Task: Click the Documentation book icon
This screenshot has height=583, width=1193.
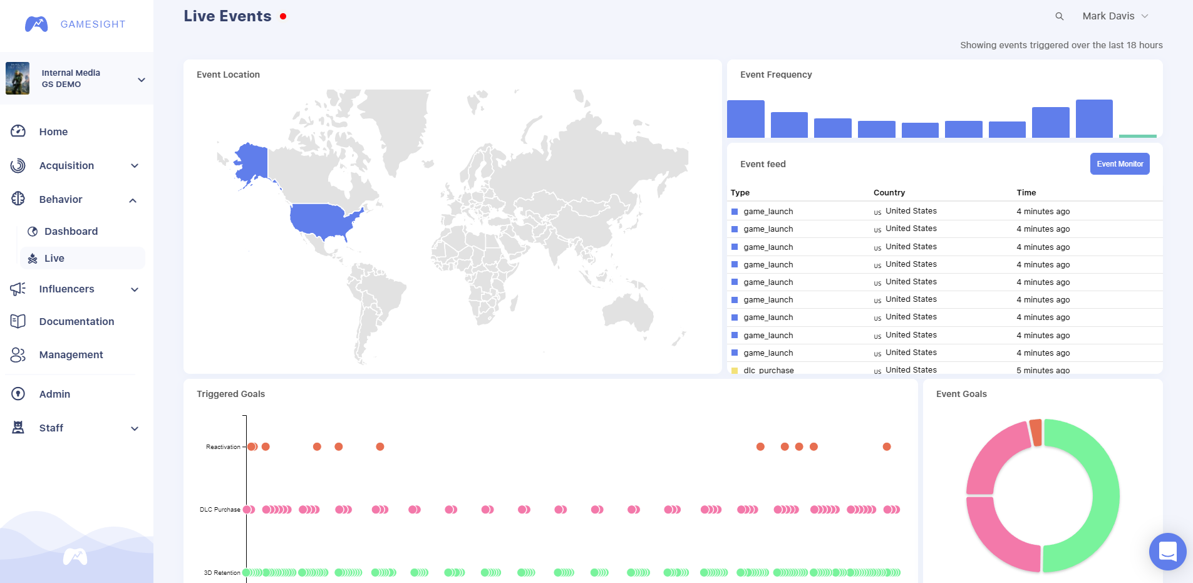Action: (x=18, y=321)
